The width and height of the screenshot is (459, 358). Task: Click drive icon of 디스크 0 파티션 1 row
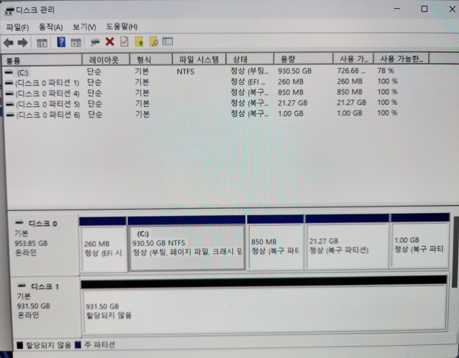pos(9,83)
